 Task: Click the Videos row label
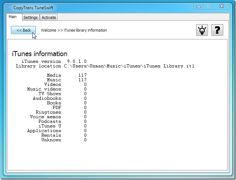[x=53, y=84]
